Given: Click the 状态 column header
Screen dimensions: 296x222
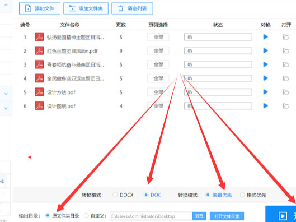Looking at the screenshot, I should 218,25.
